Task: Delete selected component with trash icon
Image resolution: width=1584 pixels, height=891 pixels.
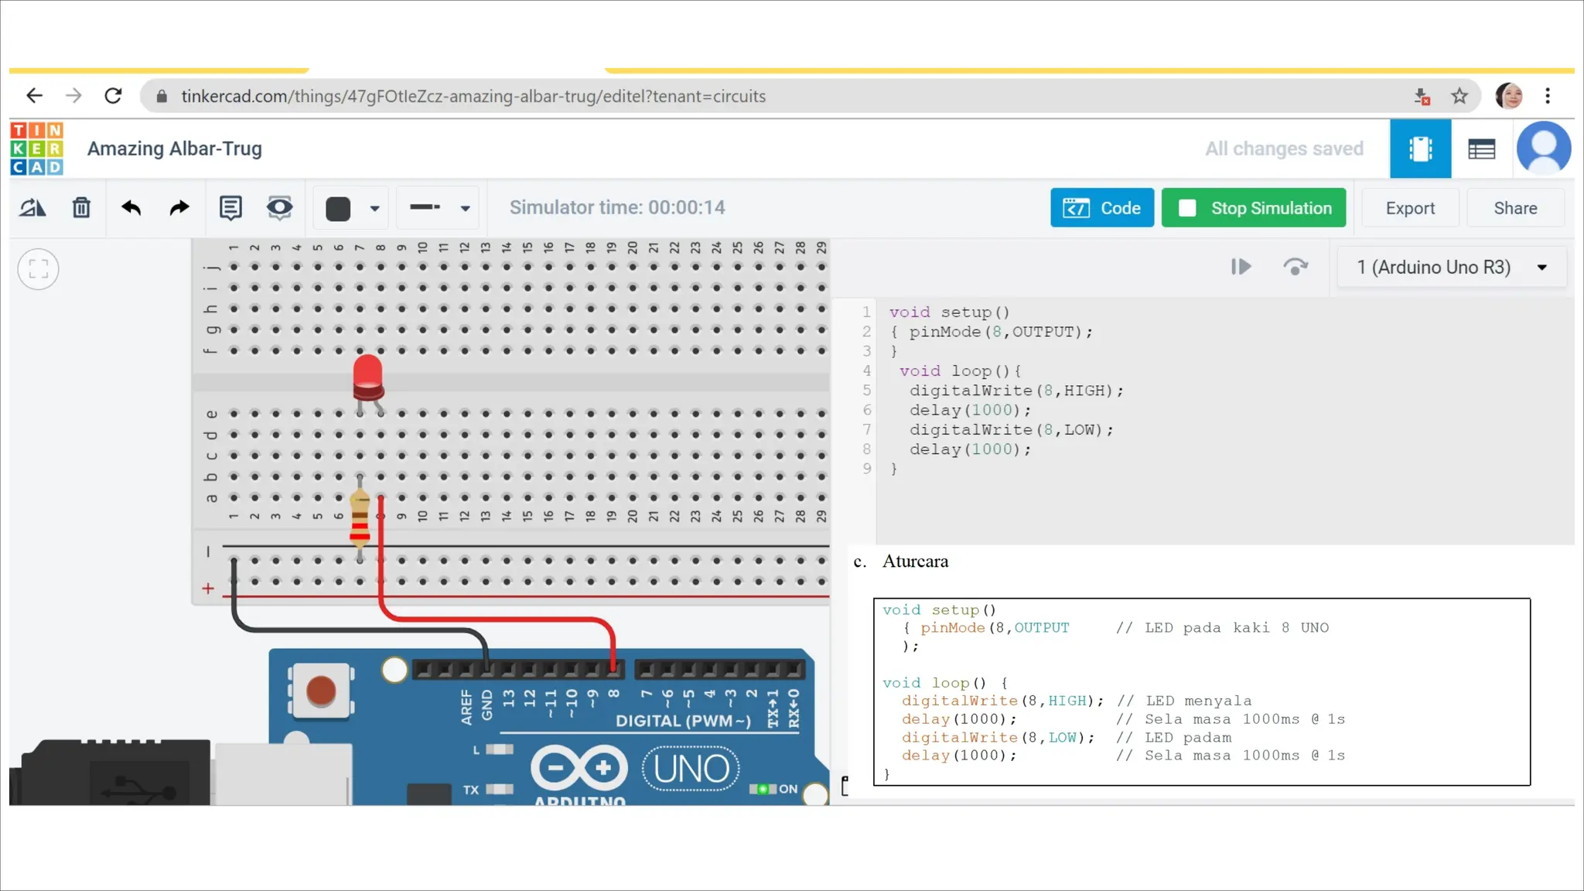Action: [x=81, y=208]
